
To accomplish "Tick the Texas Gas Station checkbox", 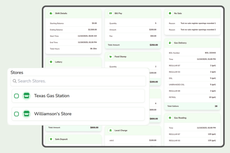I will (x=16, y=96).
